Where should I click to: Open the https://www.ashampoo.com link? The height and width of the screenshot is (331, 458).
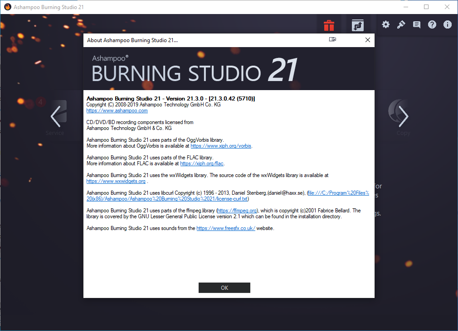tap(117, 110)
